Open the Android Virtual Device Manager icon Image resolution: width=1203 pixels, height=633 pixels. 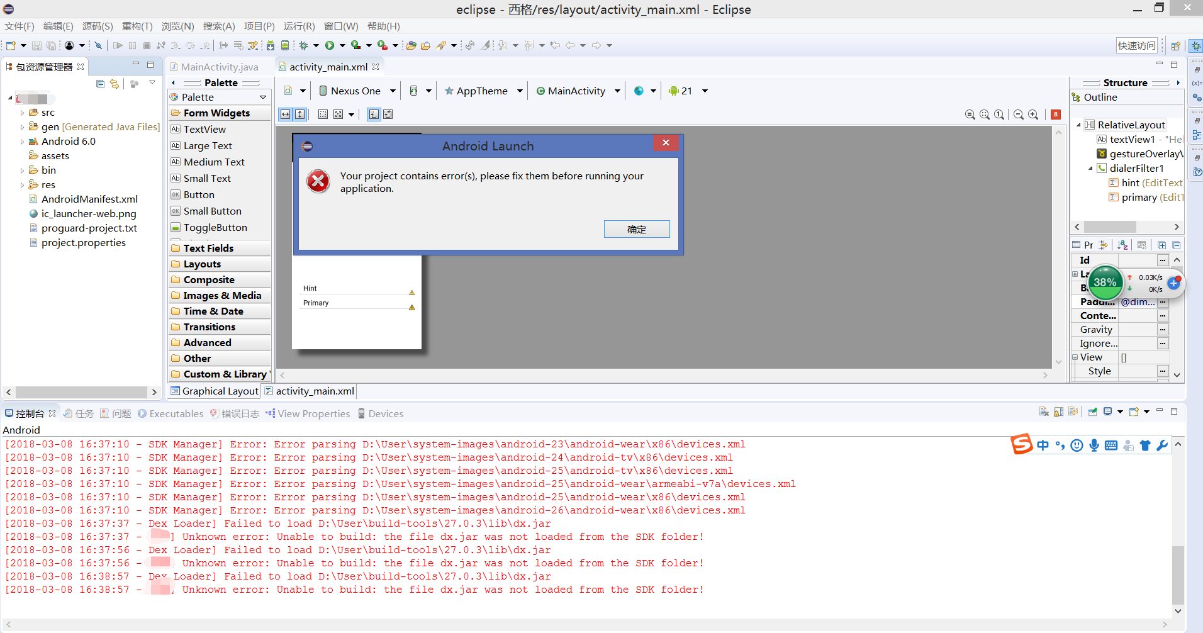285,45
